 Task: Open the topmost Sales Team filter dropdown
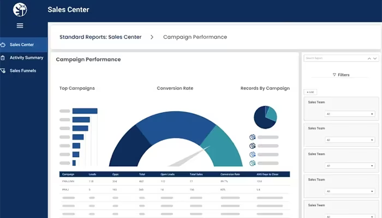point(350,114)
